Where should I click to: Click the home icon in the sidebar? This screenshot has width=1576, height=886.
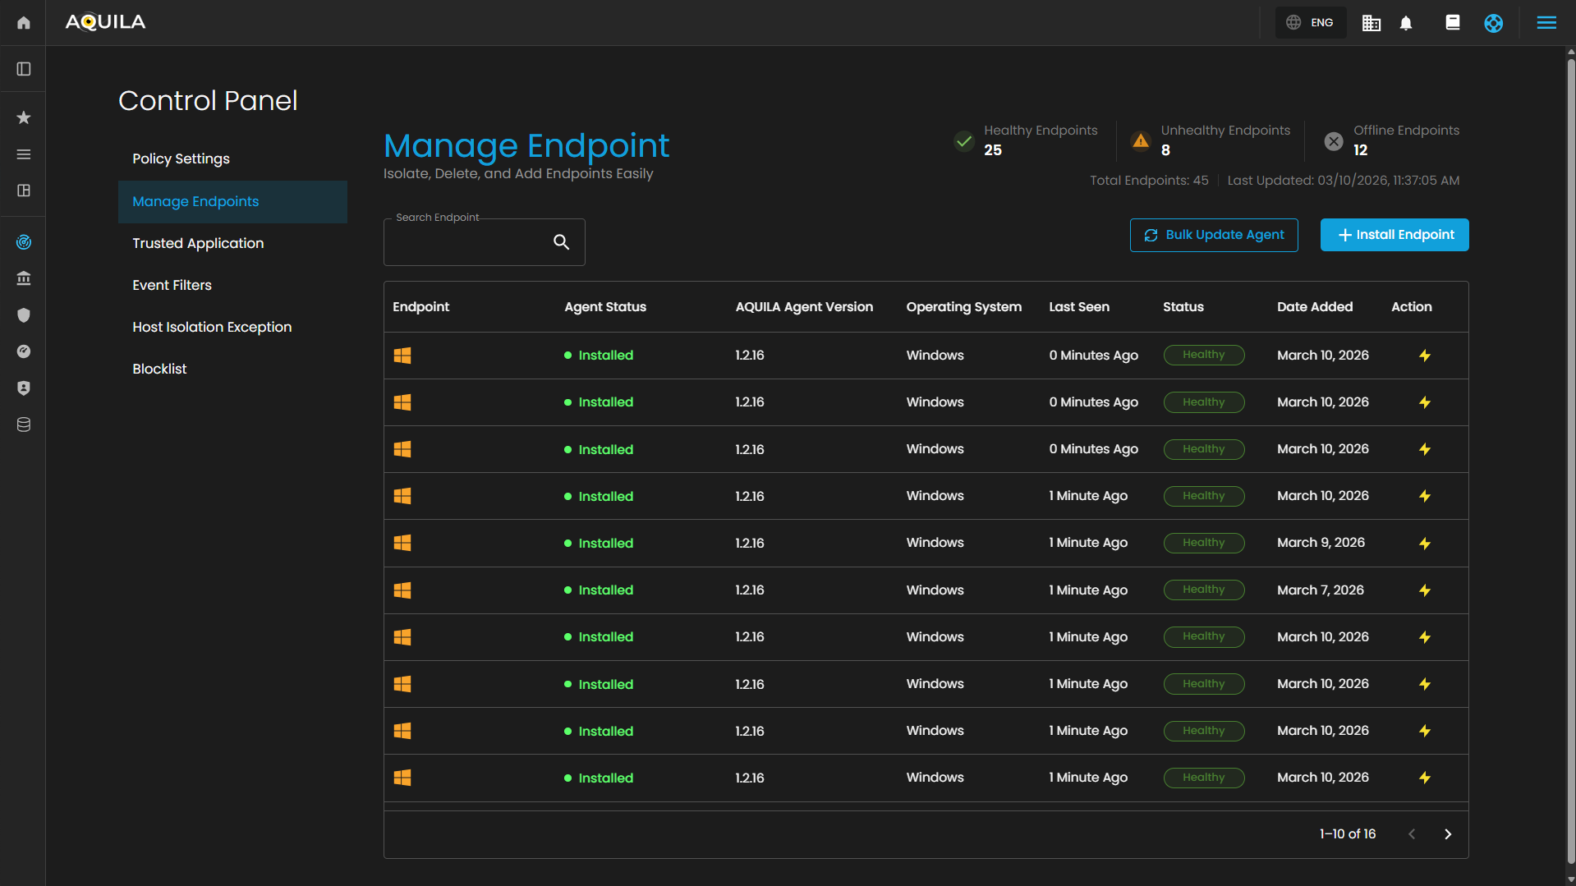(24, 23)
